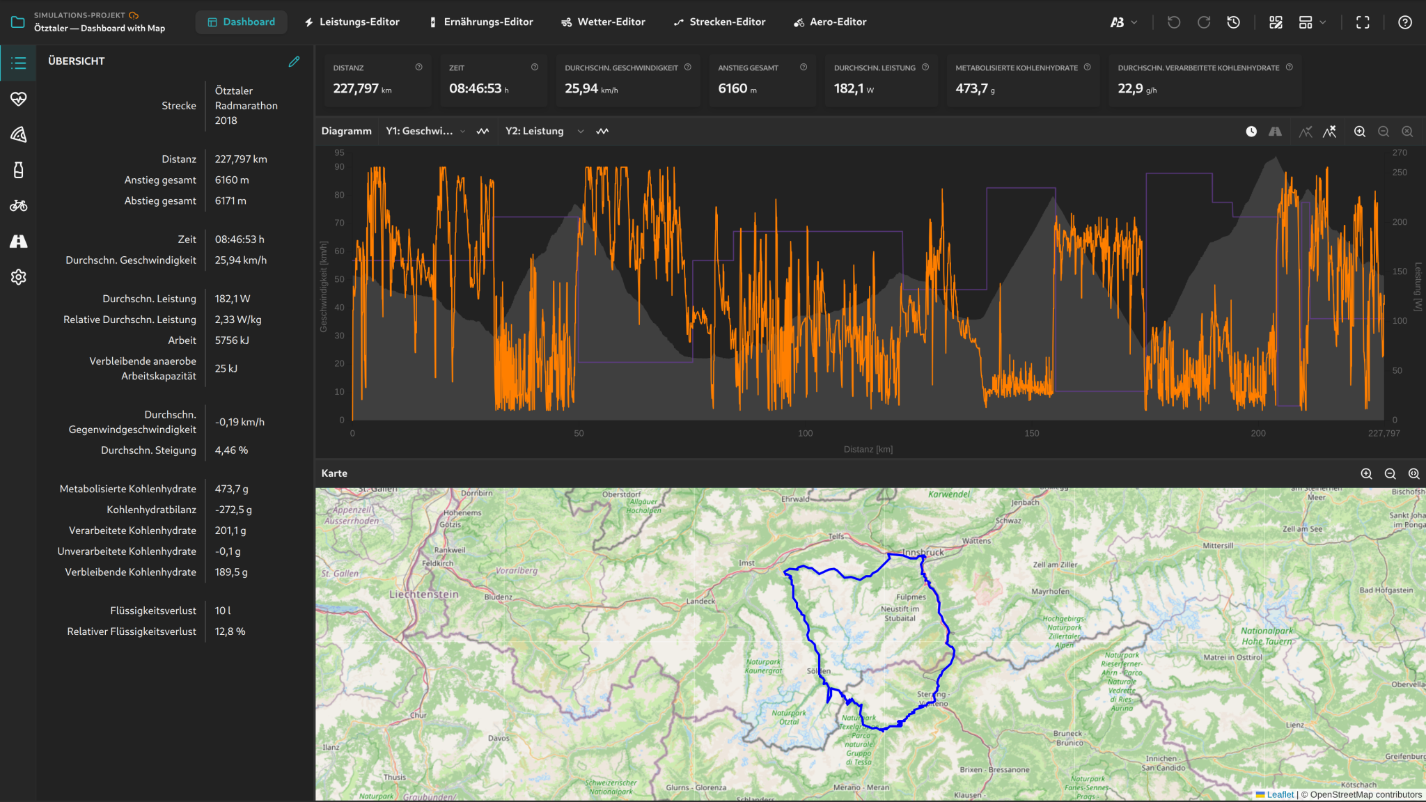Open the bicycle sidebar panel

[19, 205]
